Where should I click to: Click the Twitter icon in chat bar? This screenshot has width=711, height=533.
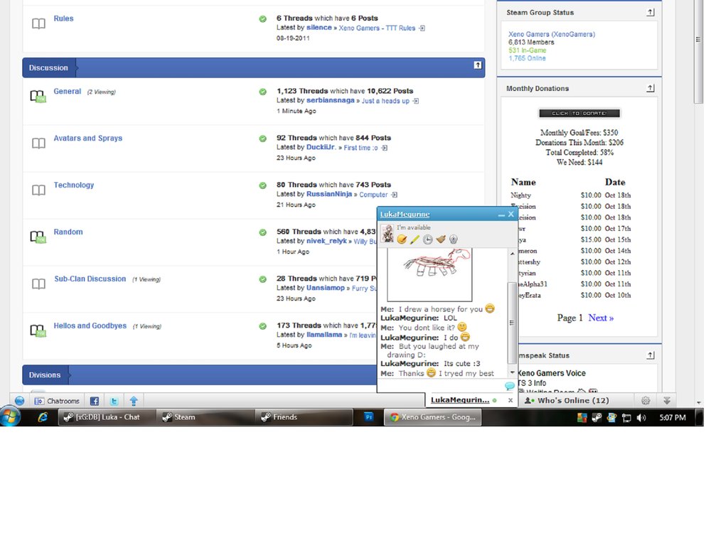click(x=114, y=401)
